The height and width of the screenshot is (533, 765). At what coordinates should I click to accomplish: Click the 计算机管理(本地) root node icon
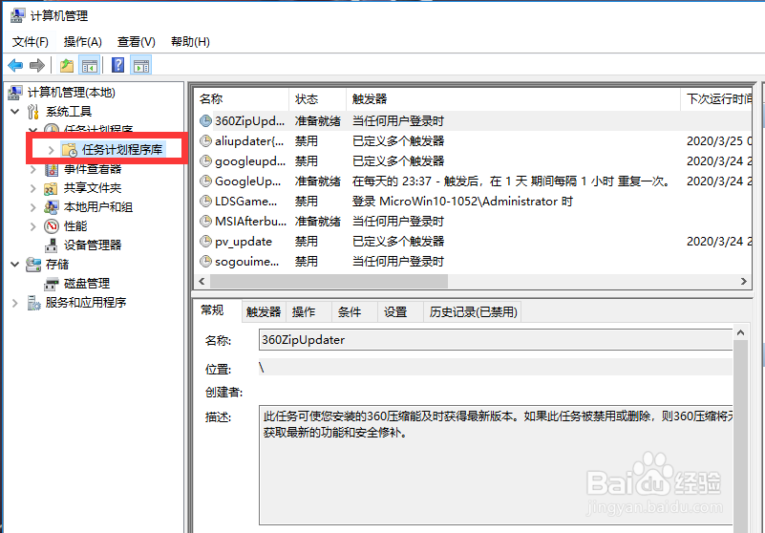[15, 93]
